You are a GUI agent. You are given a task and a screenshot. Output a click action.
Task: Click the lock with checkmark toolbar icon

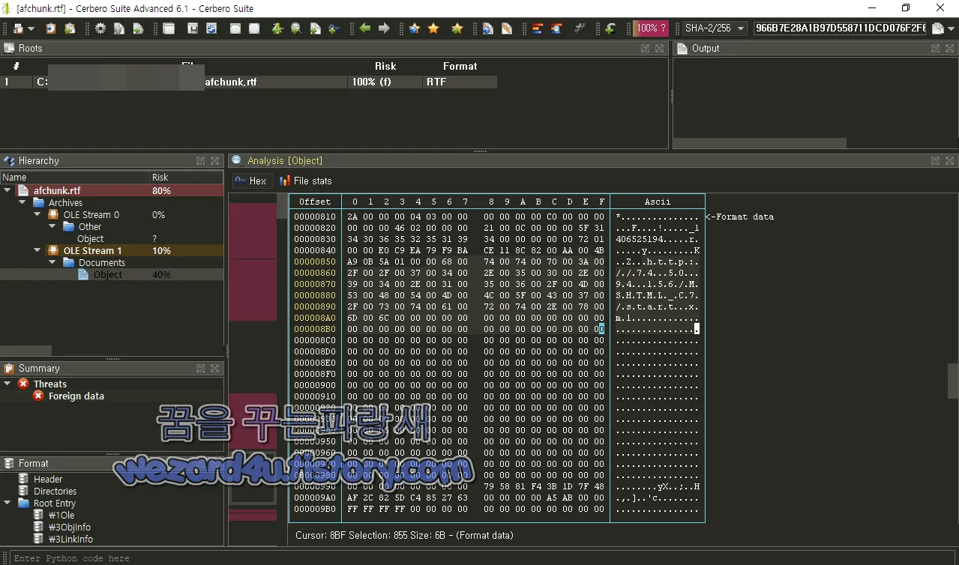(334, 28)
